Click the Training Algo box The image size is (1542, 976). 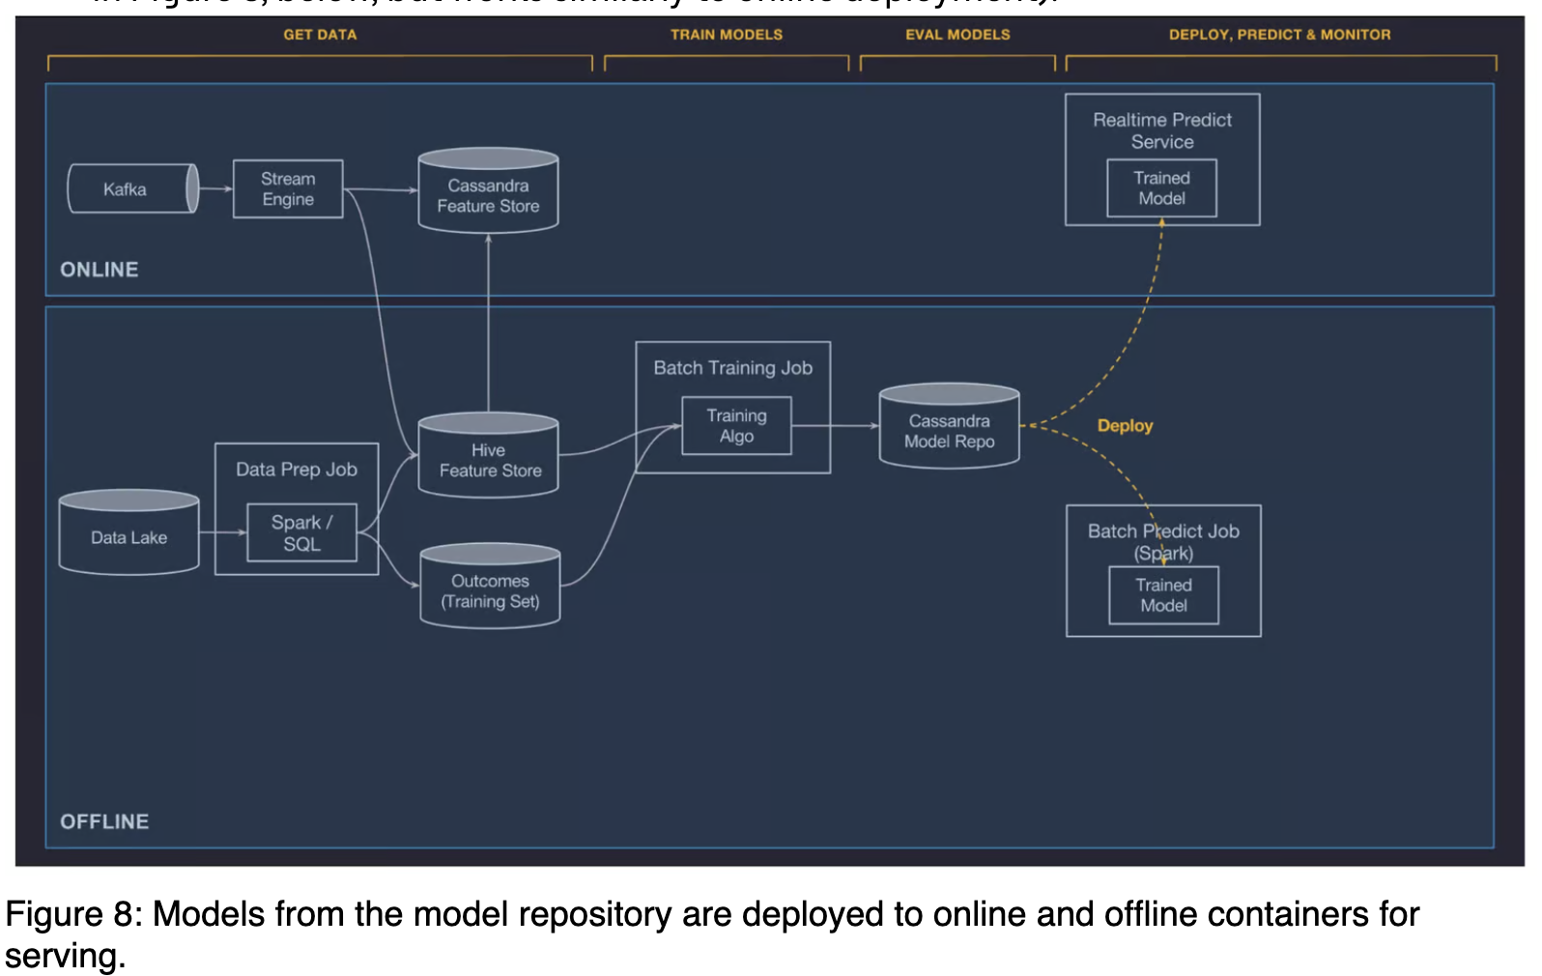(x=736, y=425)
